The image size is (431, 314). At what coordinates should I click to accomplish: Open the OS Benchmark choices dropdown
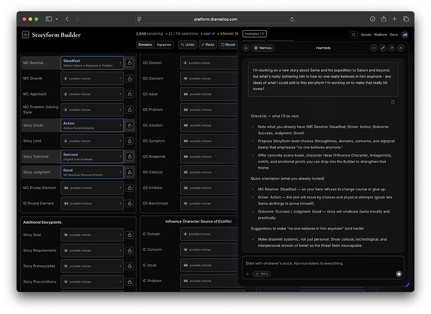click(x=209, y=203)
